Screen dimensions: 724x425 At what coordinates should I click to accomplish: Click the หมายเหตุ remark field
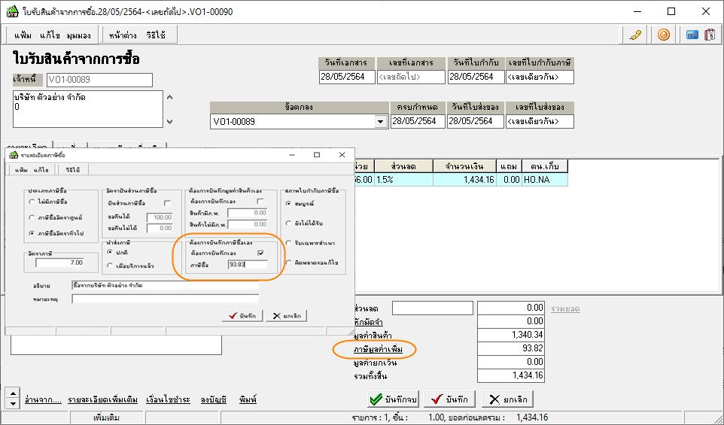pos(165,299)
